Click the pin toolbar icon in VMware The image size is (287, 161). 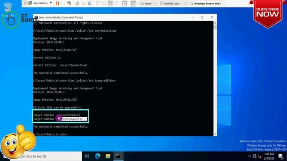tap(25, 3)
